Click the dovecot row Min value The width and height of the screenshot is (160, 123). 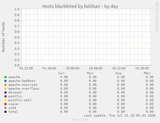93,92
